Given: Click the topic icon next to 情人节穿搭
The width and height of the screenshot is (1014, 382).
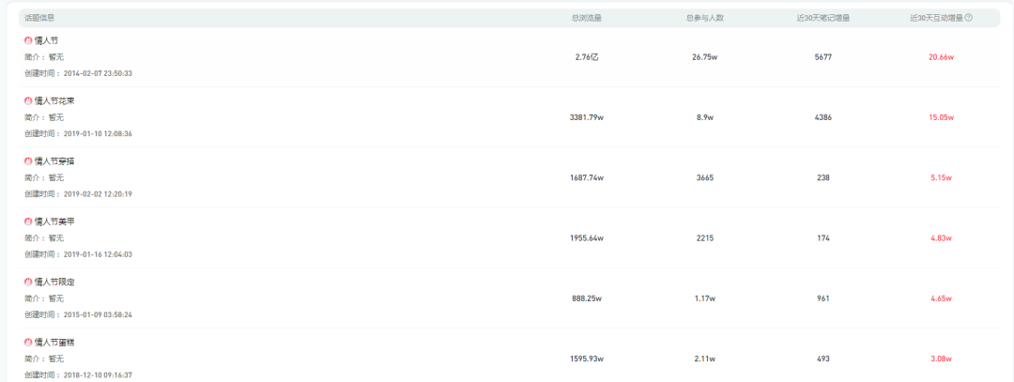Looking at the screenshot, I should tap(28, 161).
